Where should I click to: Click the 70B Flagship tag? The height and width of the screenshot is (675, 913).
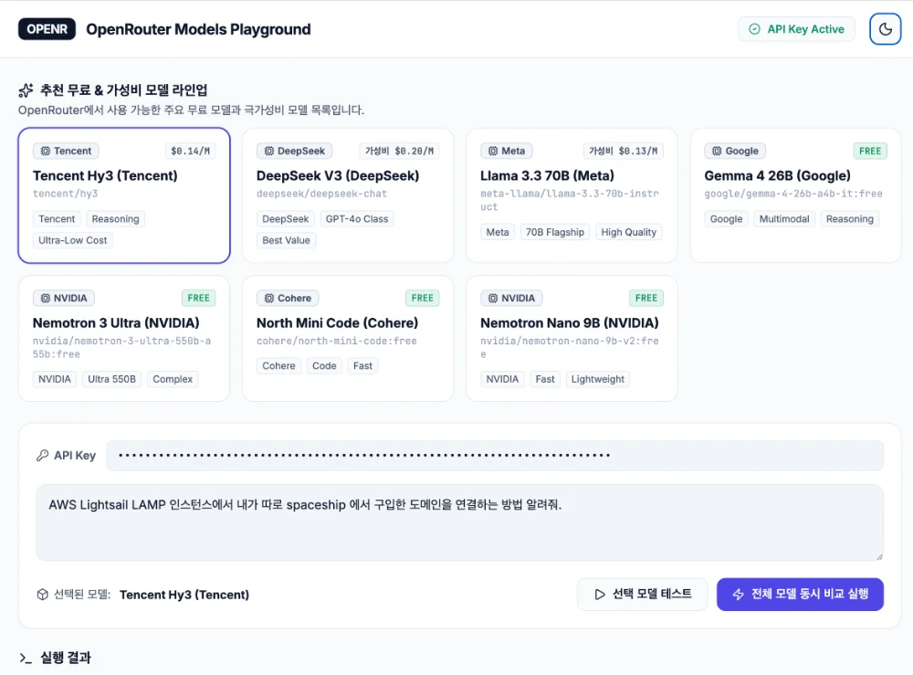pyautogui.click(x=555, y=232)
